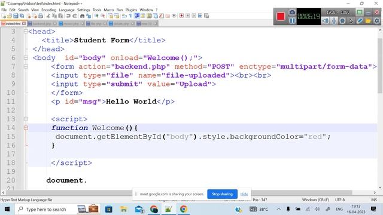Click the UTF-8 encoding status field

coord(340,199)
